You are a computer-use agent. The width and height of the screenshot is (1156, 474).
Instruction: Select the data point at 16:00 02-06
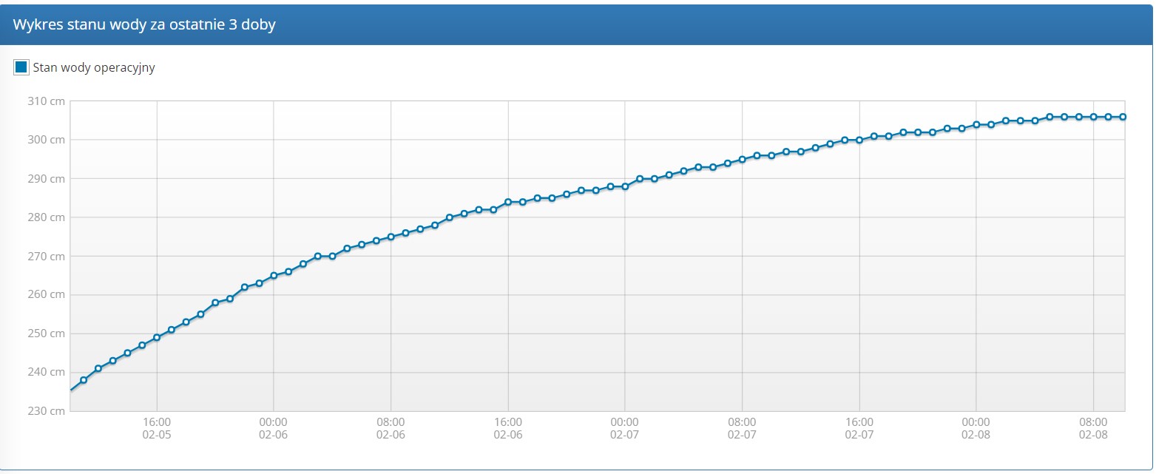click(508, 202)
